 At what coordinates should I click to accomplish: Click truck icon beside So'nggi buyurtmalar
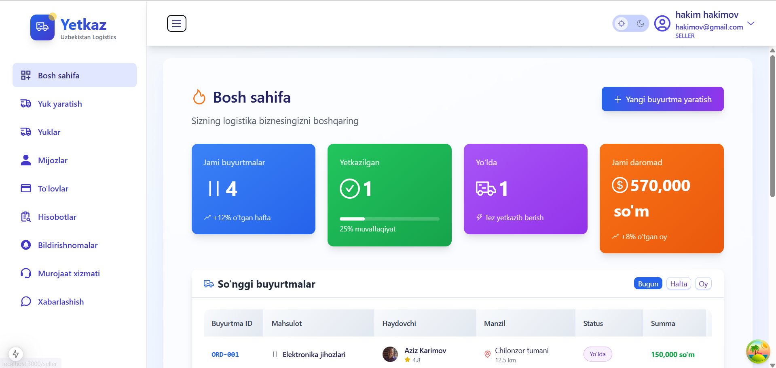209,284
